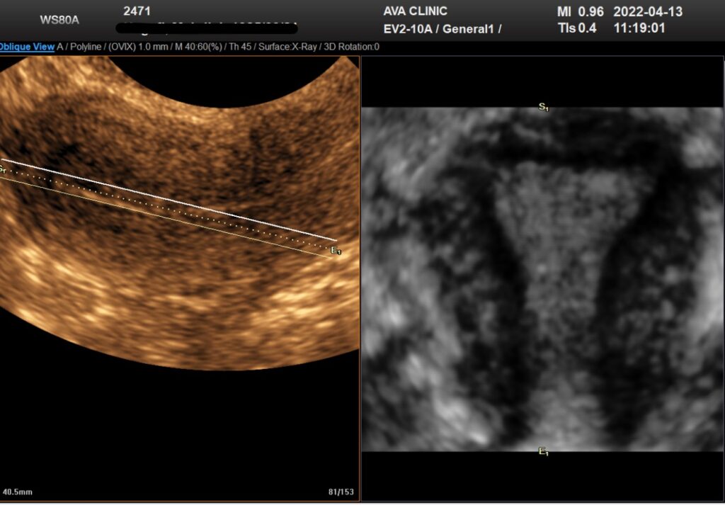
Task: Select the grayscale coronal uterus rendered image
Action: tap(543, 279)
